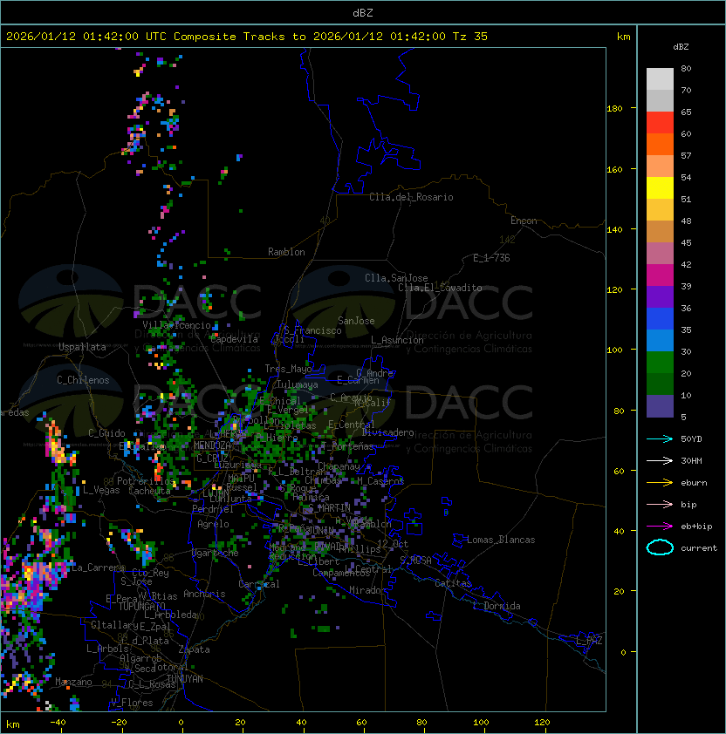Pick the red swatch in dBZ scale
This screenshot has height=734, width=726.
660,123
